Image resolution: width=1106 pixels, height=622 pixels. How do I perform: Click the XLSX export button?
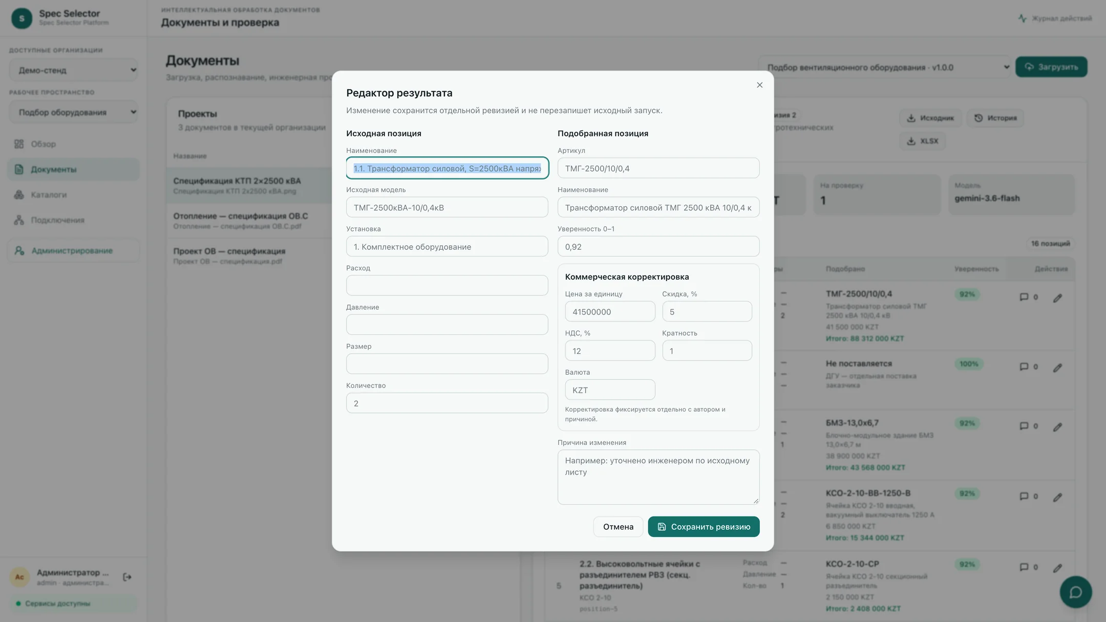pyautogui.click(x=922, y=141)
